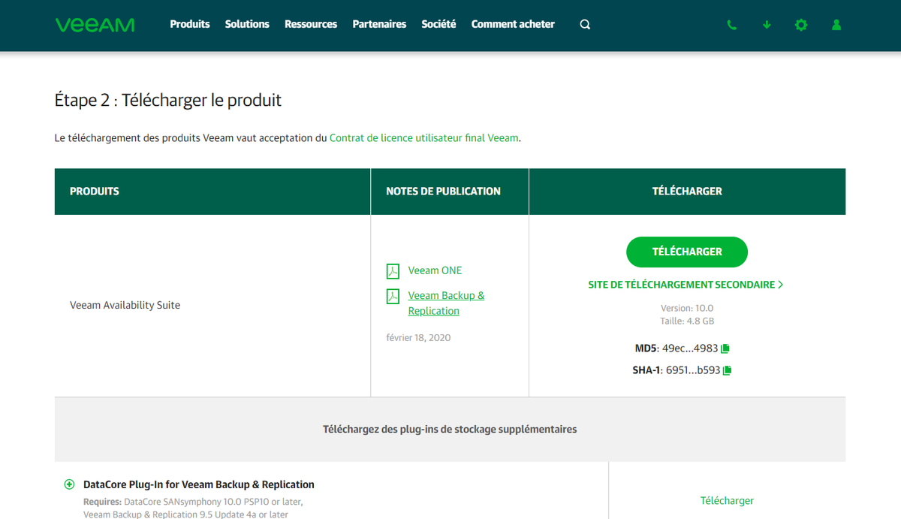
Task: Click PDF icon beside Veeam Backup & Replication
Action: pyautogui.click(x=393, y=296)
